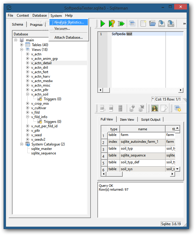
Task: Click Triggers icon under v_fild_info
Action: [40, 121]
